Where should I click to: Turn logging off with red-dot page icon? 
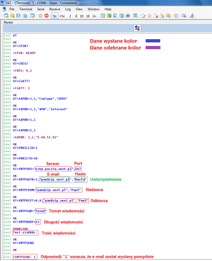156,16
